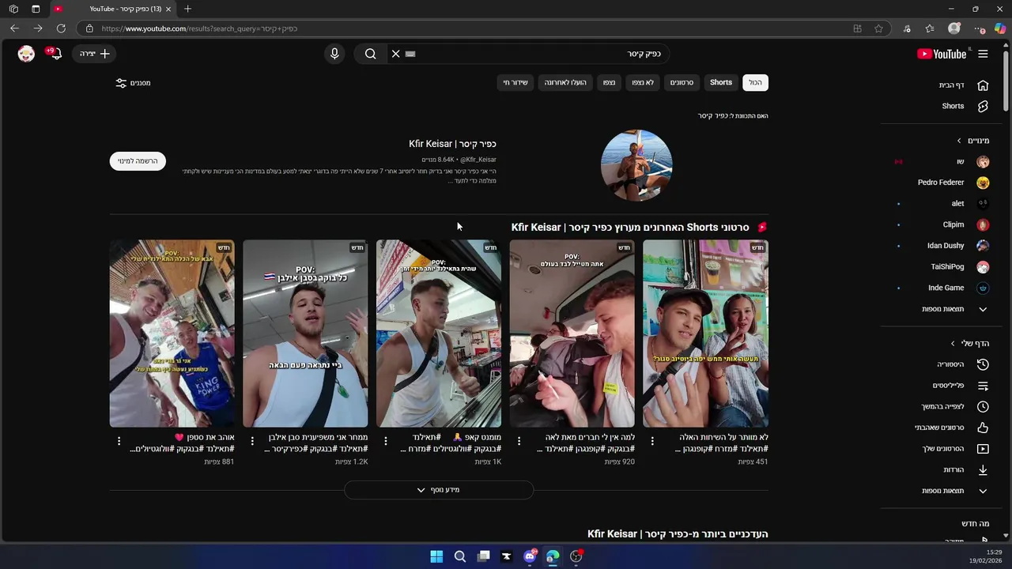Open the Kfir Keisar channel avatar
Screen dimensions: 1012x569
tap(636, 165)
